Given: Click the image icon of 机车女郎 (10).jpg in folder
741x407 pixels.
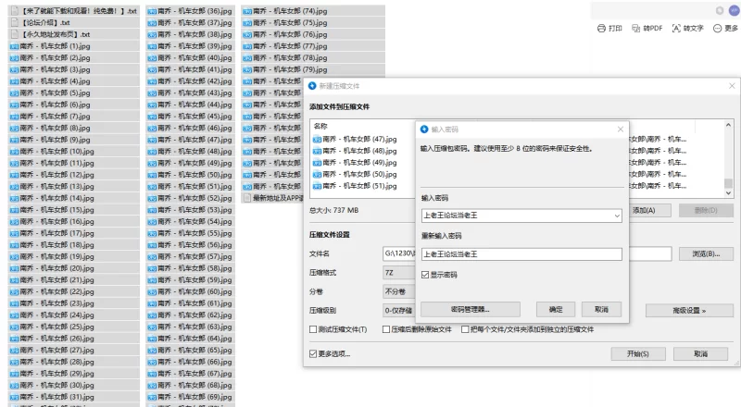Looking at the screenshot, I should coord(15,152).
